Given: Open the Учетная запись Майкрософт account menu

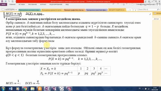Looking at the screenshot, I should tap(146, 5).
